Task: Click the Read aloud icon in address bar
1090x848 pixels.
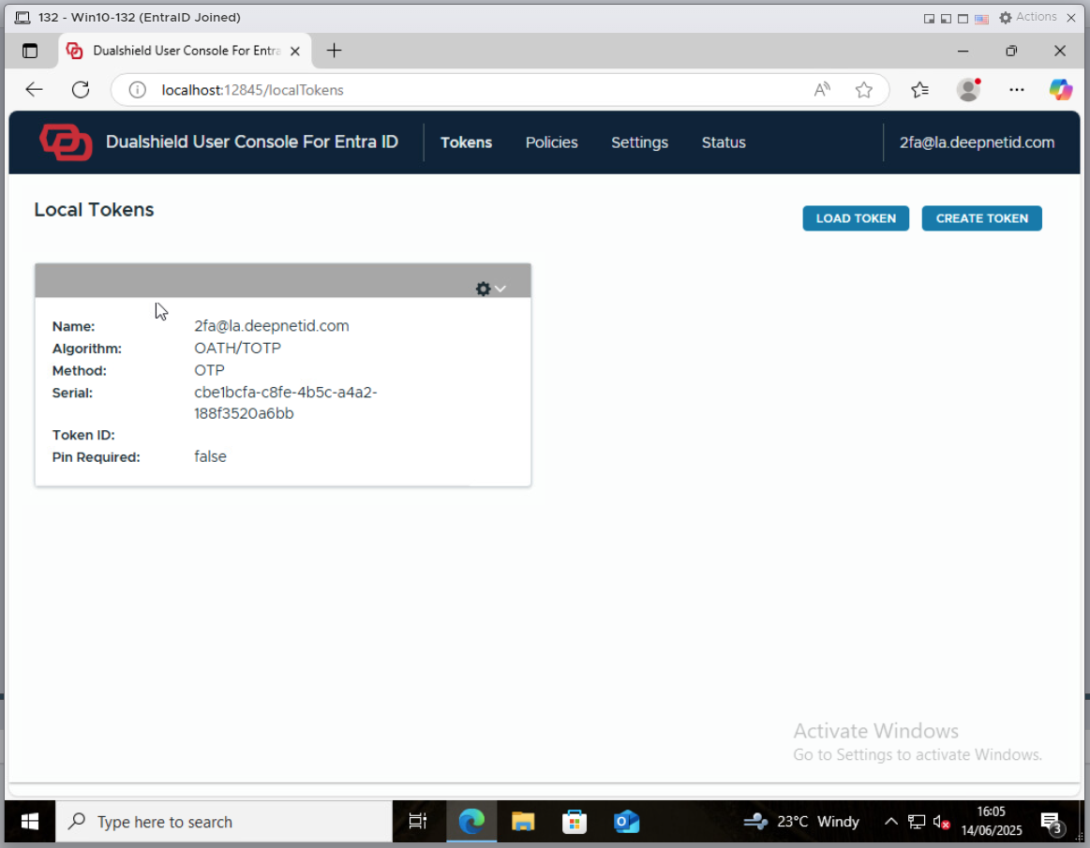Action: pos(822,90)
